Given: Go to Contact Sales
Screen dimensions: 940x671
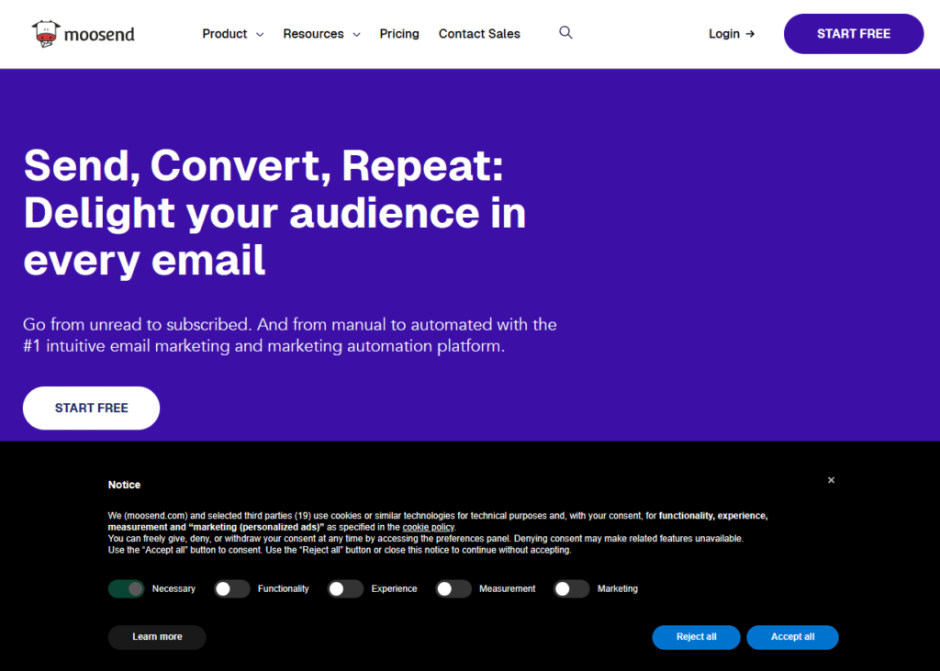Looking at the screenshot, I should [x=479, y=34].
